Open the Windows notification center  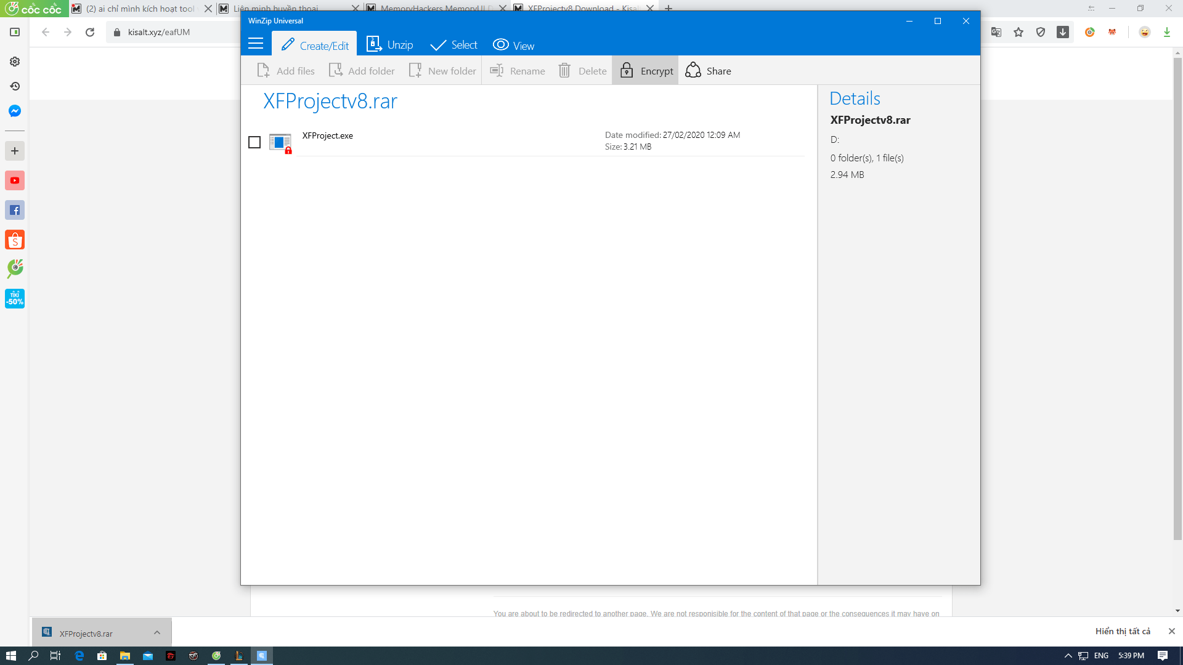pos(1163,656)
